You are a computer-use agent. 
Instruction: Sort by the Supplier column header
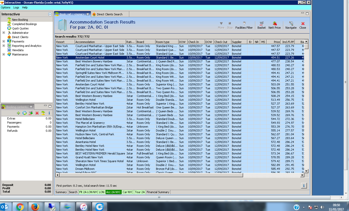[x=239, y=42]
